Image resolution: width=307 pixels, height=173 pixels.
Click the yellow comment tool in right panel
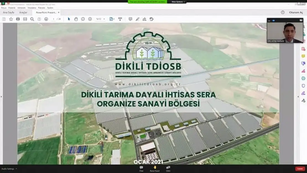coord(303,56)
